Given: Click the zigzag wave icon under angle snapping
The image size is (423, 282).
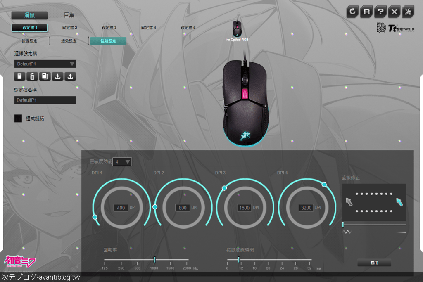Looking at the screenshot, I should click(347, 232).
